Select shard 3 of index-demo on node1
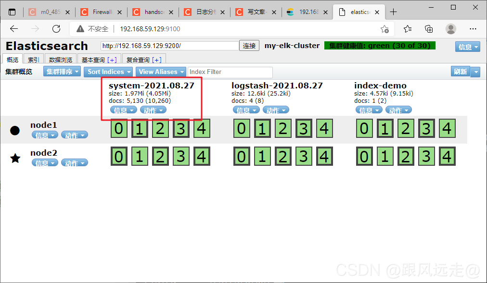Image resolution: width=487 pixels, height=283 pixels. pyautogui.click(x=426, y=128)
